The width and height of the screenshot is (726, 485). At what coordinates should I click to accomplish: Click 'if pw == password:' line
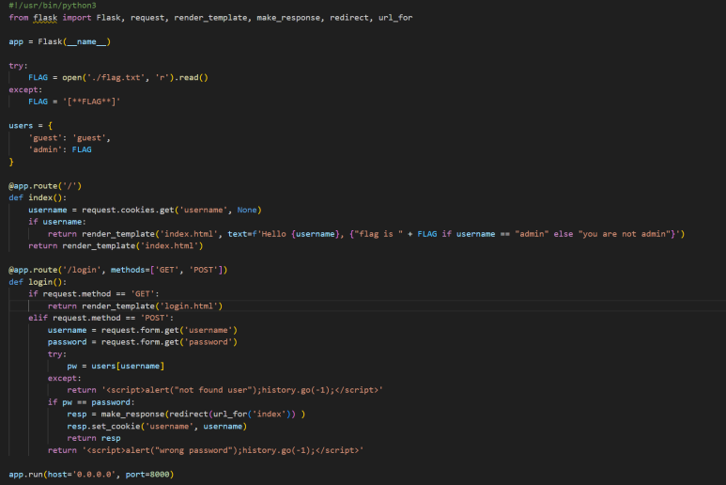point(91,402)
